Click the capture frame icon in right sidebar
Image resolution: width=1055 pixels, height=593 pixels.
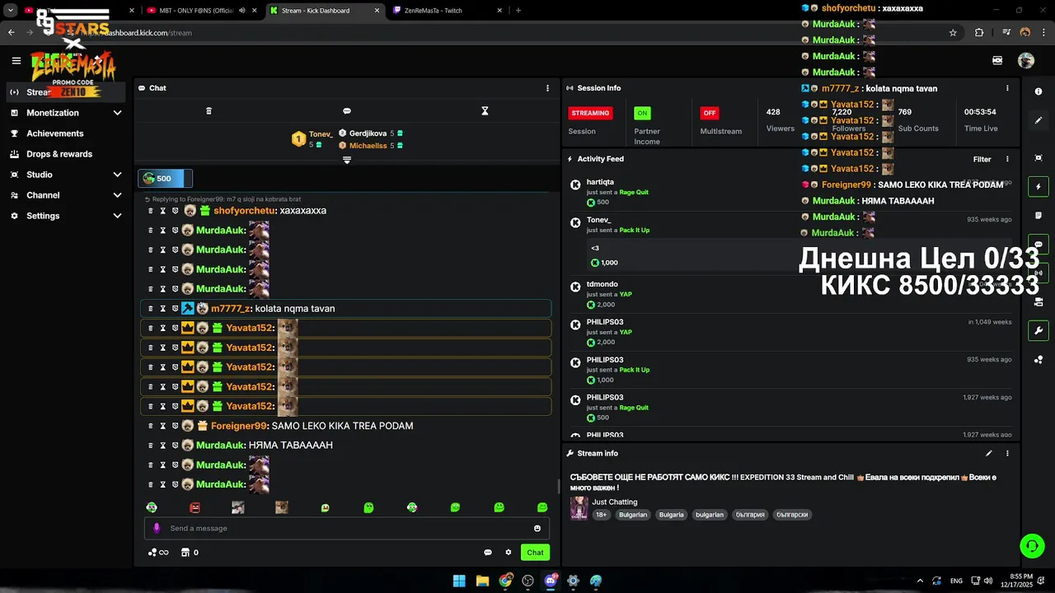[x=1039, y=158]
